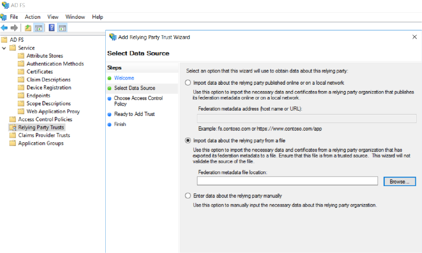Click the Federation metadata address field

point(307,118)
